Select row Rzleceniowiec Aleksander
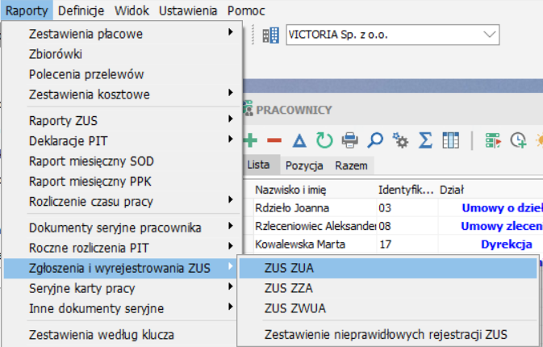The width and height of the screenshot is (543, 347). [x=315, y=226]
